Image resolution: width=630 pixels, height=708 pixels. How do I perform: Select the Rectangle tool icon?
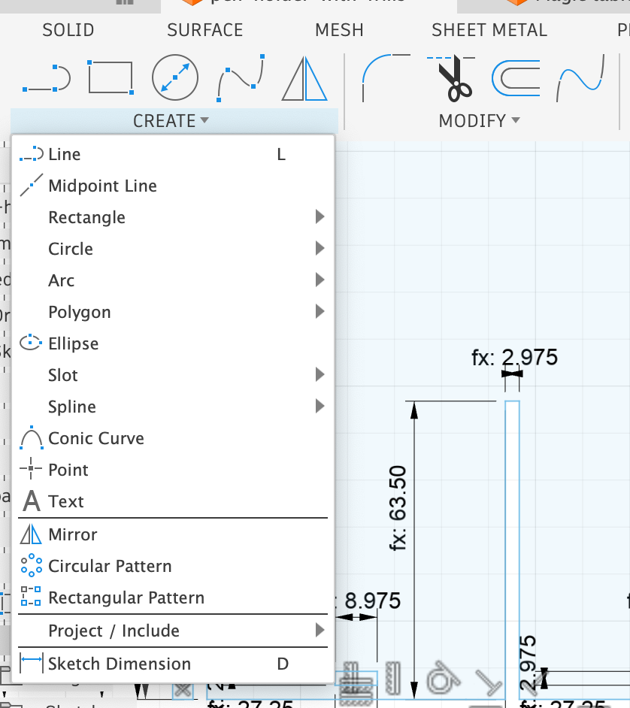point(110,78)
